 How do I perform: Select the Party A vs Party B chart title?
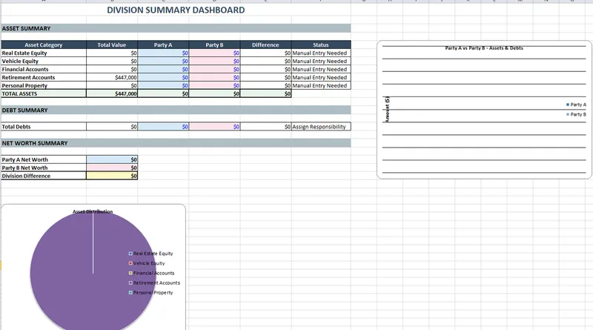[484, 48]
